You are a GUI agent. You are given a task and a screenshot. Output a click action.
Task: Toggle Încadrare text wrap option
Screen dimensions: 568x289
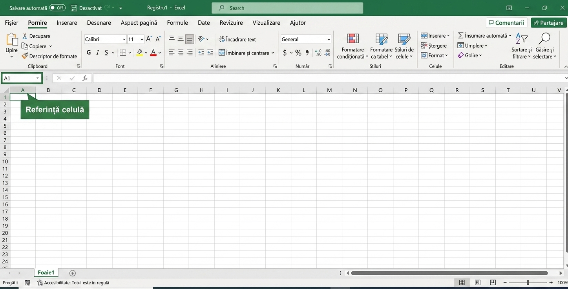coord(237,39)
